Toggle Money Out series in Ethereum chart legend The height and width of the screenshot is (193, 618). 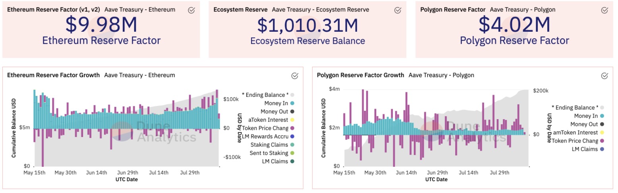(277, 111)
